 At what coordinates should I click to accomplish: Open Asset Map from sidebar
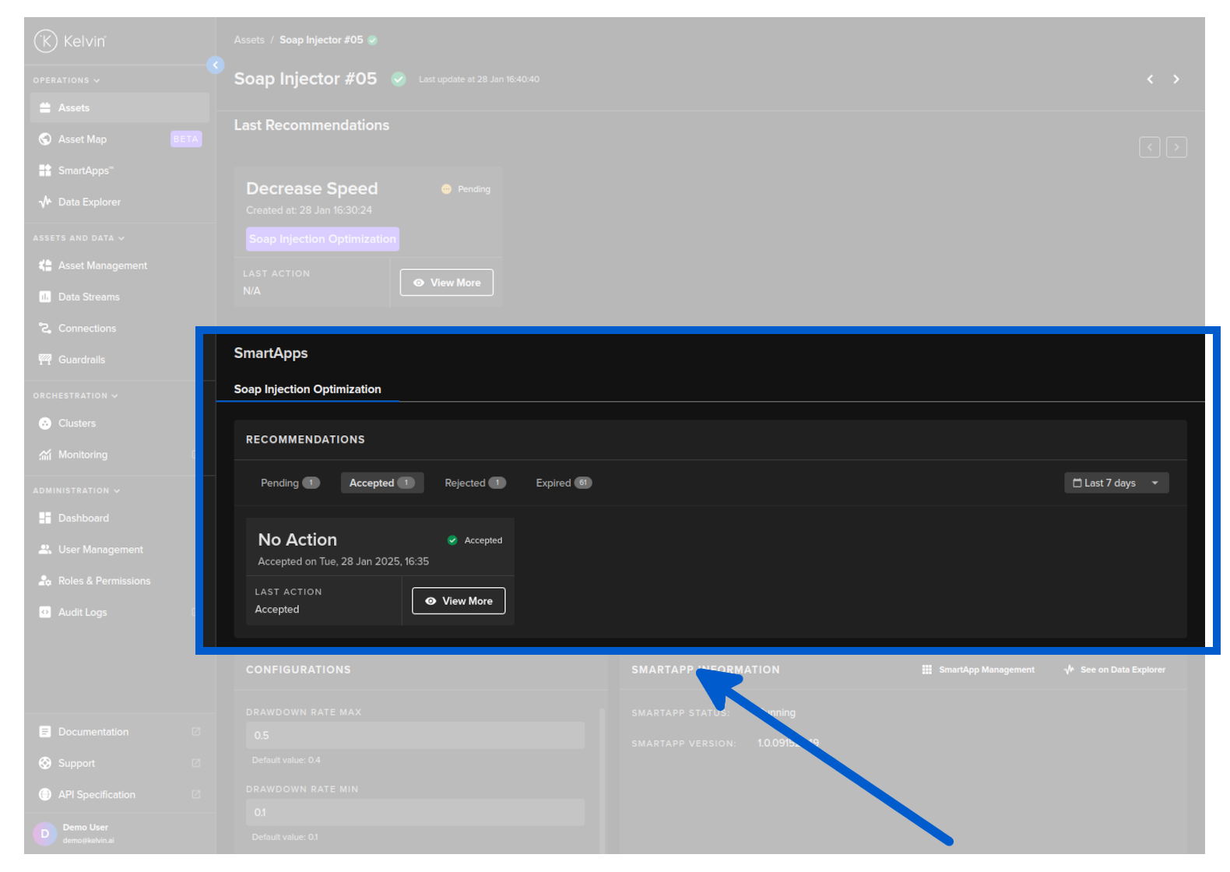(83, 139)
